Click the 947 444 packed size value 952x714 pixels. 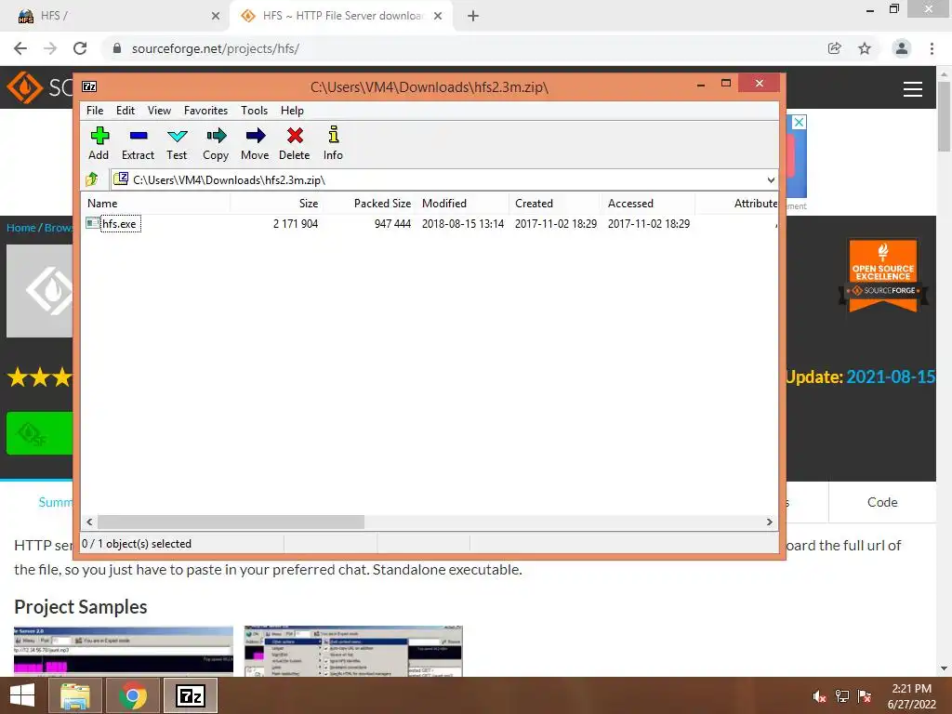click(393, 223)
